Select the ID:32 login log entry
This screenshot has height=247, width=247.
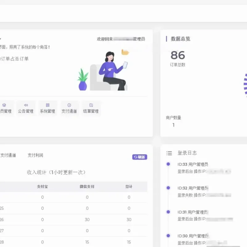pos(204,192)
